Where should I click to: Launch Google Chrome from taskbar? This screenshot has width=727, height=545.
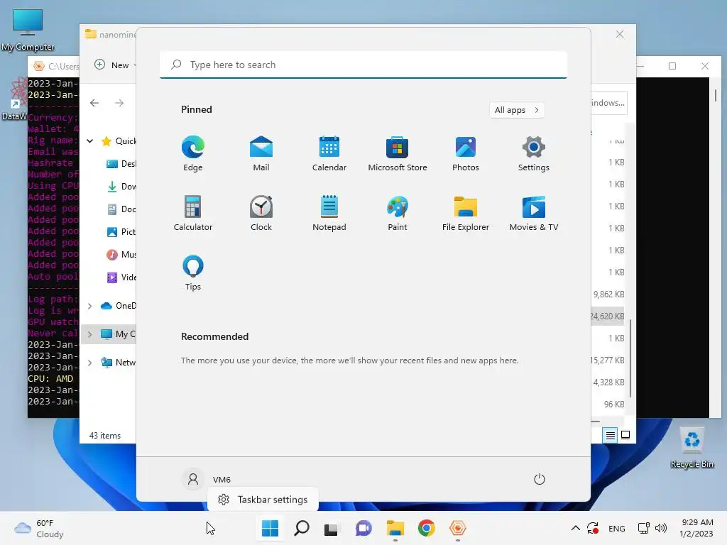click(426, 528)
